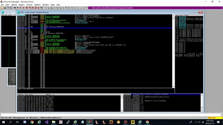Click the Close program X toolbar icon

(x=18, y=8)
